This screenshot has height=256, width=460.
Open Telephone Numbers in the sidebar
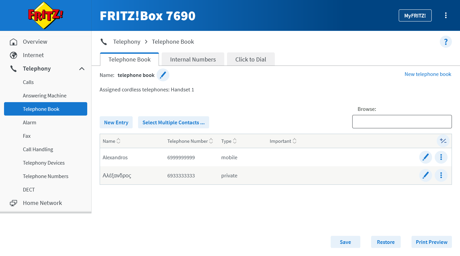(45, 176)
